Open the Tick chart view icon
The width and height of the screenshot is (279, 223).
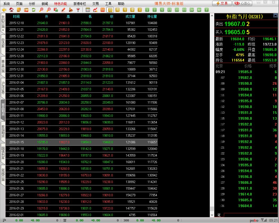pos(103,10)
